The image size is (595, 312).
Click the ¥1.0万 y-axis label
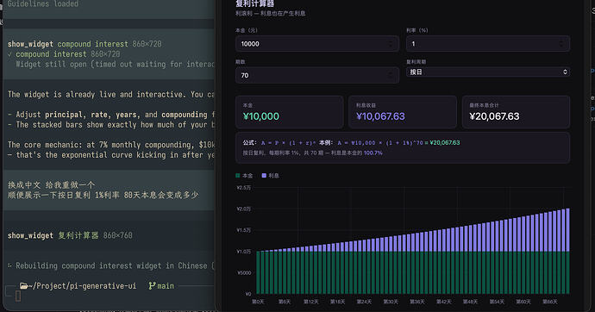[x=244, y=252]
